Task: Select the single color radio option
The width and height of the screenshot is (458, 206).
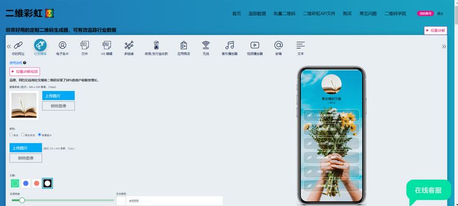Action: (x=11, y=134)
